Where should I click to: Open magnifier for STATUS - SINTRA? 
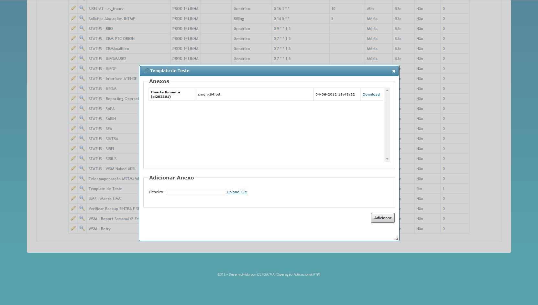point(82,138)
